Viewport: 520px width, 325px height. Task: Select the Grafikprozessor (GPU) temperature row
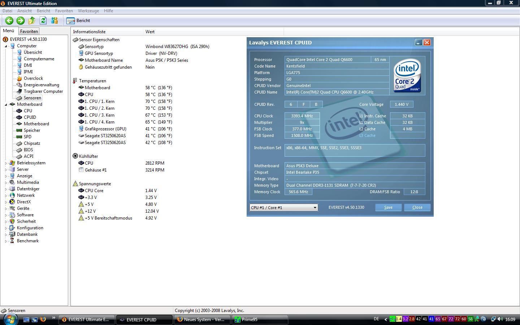pos(105,129)
